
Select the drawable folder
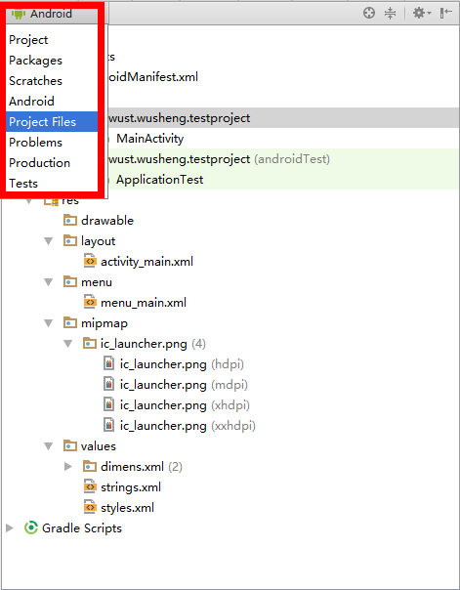tap(107, 221)
